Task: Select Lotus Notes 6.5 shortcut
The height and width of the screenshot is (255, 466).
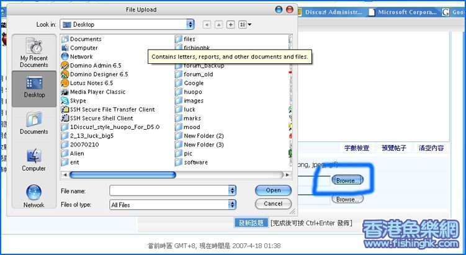Action: tap(87, 83)
